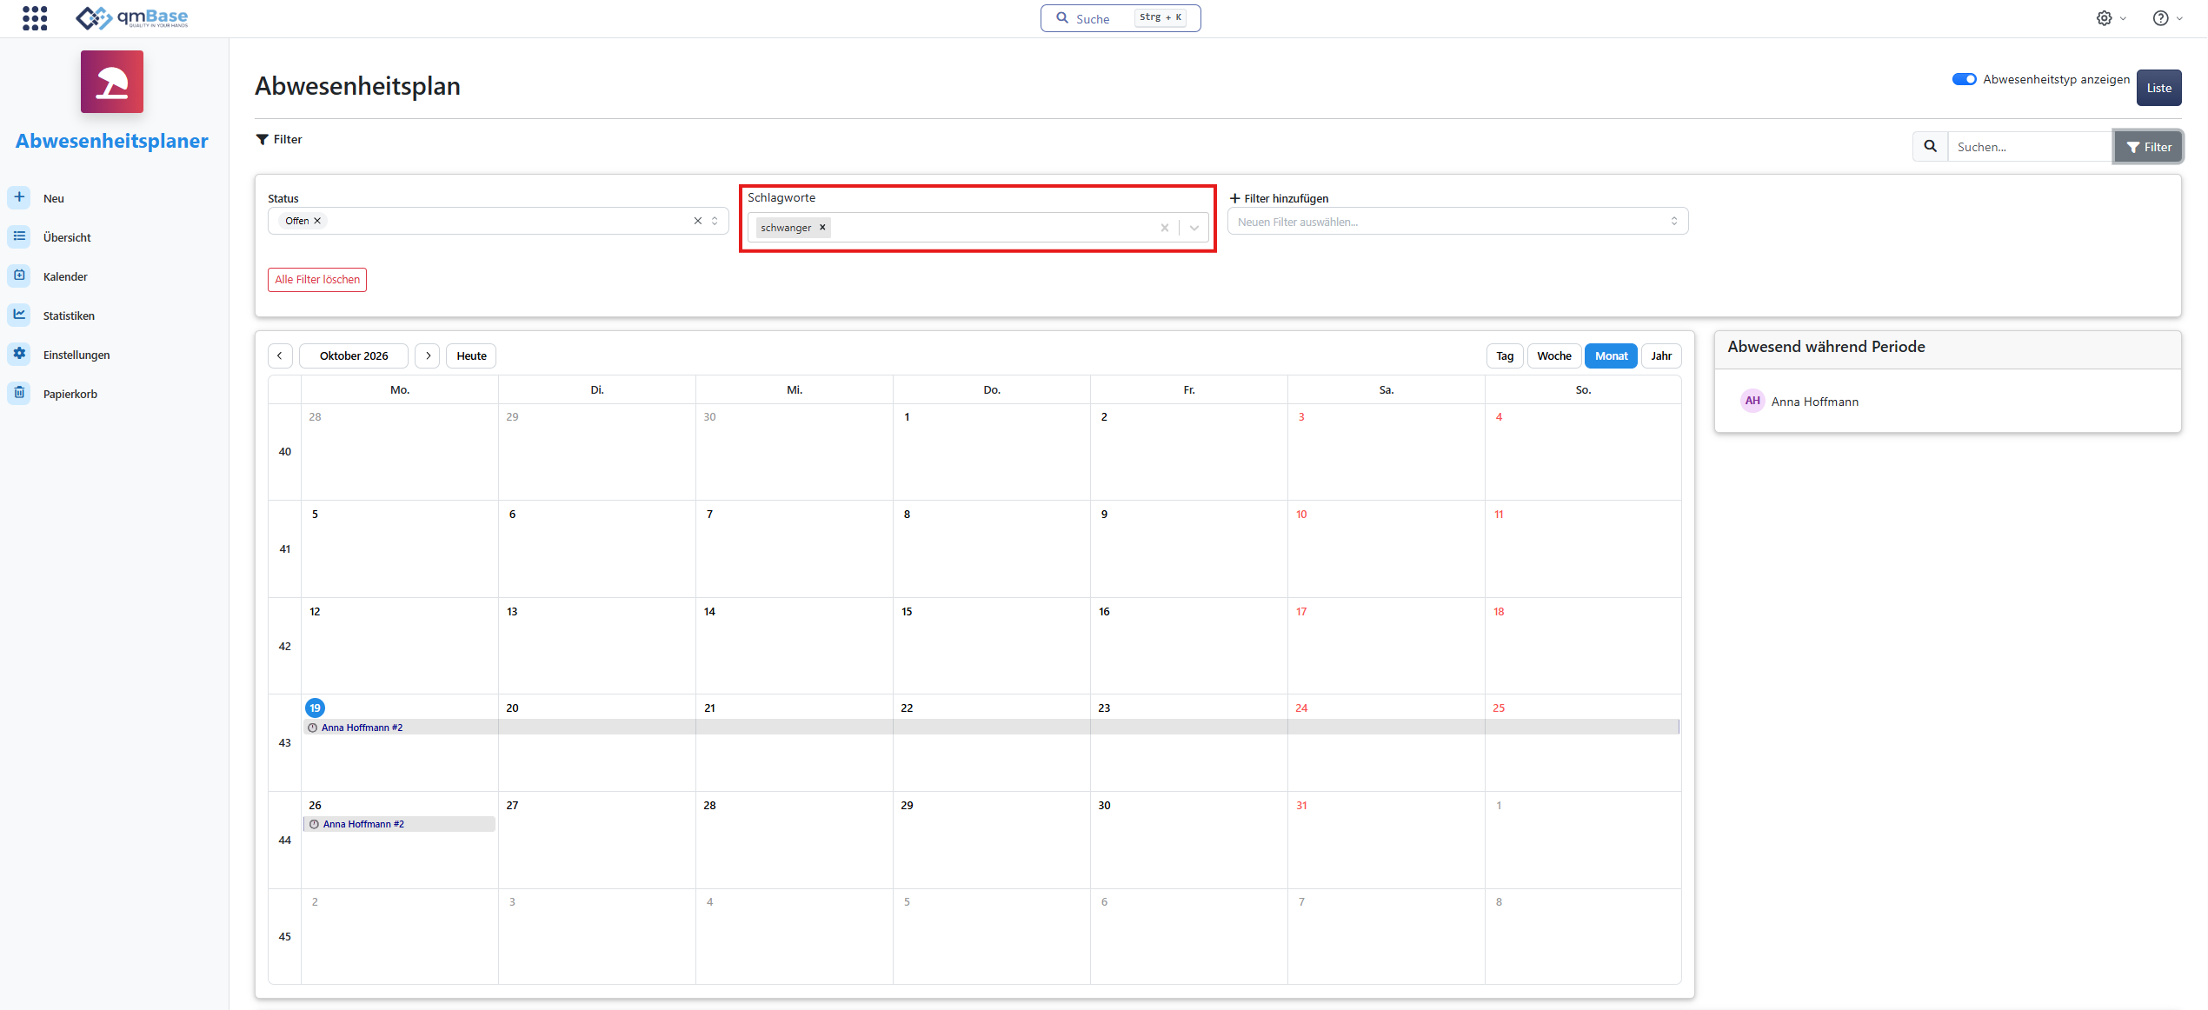The width and height of the screenshot is (2208, 1010).
Task: Click the dark Filter toggle button
Action: (2148, 147)
